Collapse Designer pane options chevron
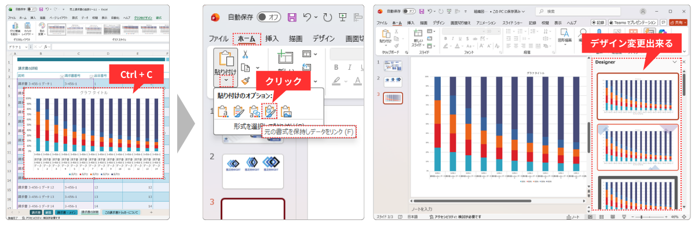The image size is (695, 231). (x=675, y=61)
